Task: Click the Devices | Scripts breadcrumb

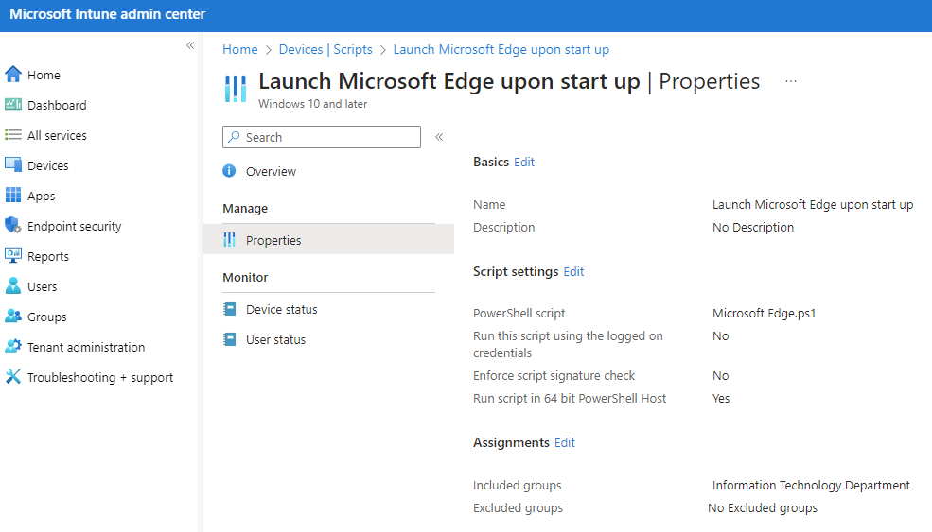Action: click(x=325, y=49)
